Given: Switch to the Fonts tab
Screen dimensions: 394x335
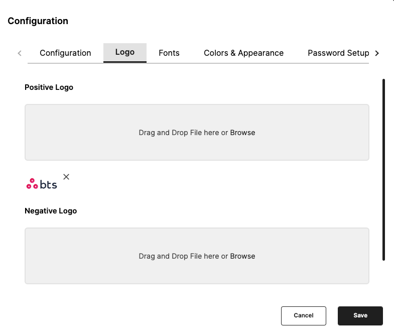Looking at the screenshot, I should (169, 53).
